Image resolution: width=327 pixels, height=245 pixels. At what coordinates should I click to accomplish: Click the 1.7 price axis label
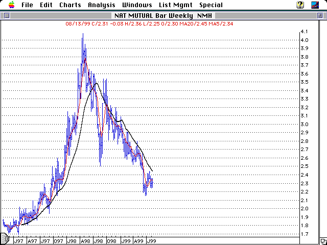305,234
